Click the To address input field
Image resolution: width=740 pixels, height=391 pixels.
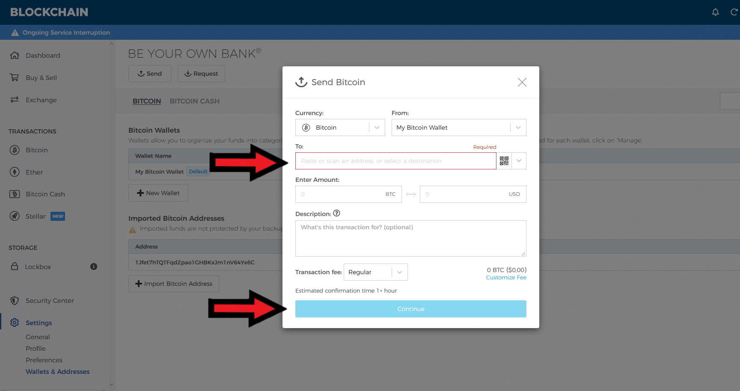[x=396, y=161]
